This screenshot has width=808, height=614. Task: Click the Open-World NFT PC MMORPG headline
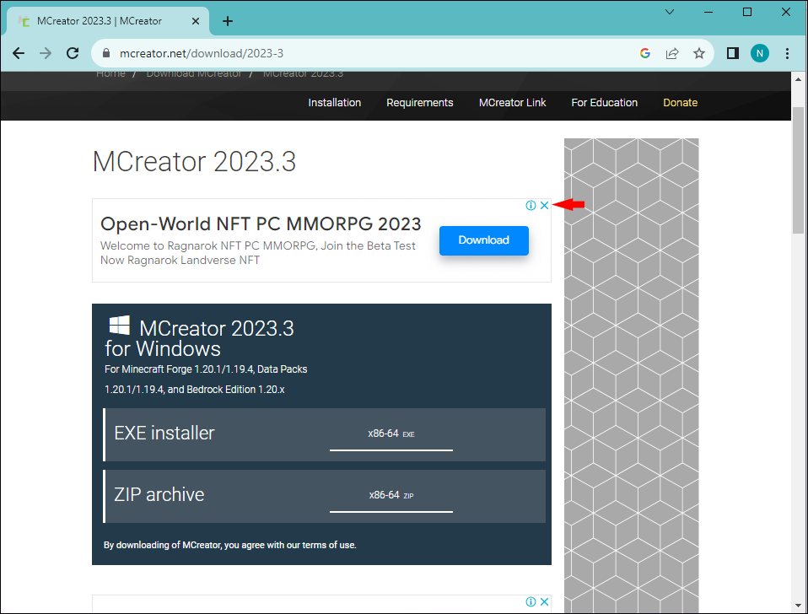point(261,224)
